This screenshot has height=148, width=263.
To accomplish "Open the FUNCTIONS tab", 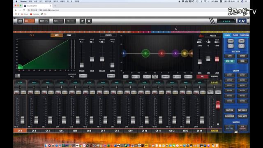I will (x=244, y=35).
